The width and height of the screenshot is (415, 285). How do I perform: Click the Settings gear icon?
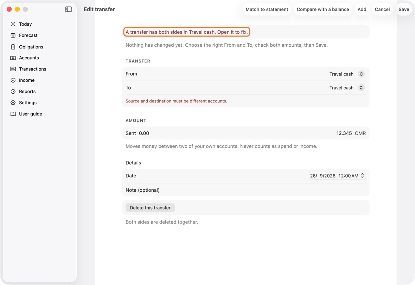click(13, 103)
